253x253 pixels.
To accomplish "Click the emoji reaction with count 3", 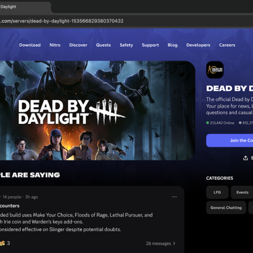I will pyautogui.click(x=5, y=243).
